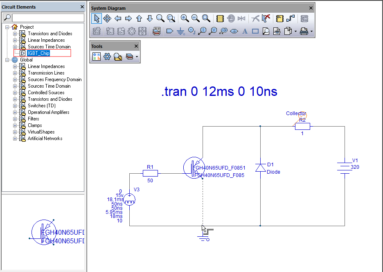Click the zoom out magnifier
The image size is (383, 272).
pos(195,18)
